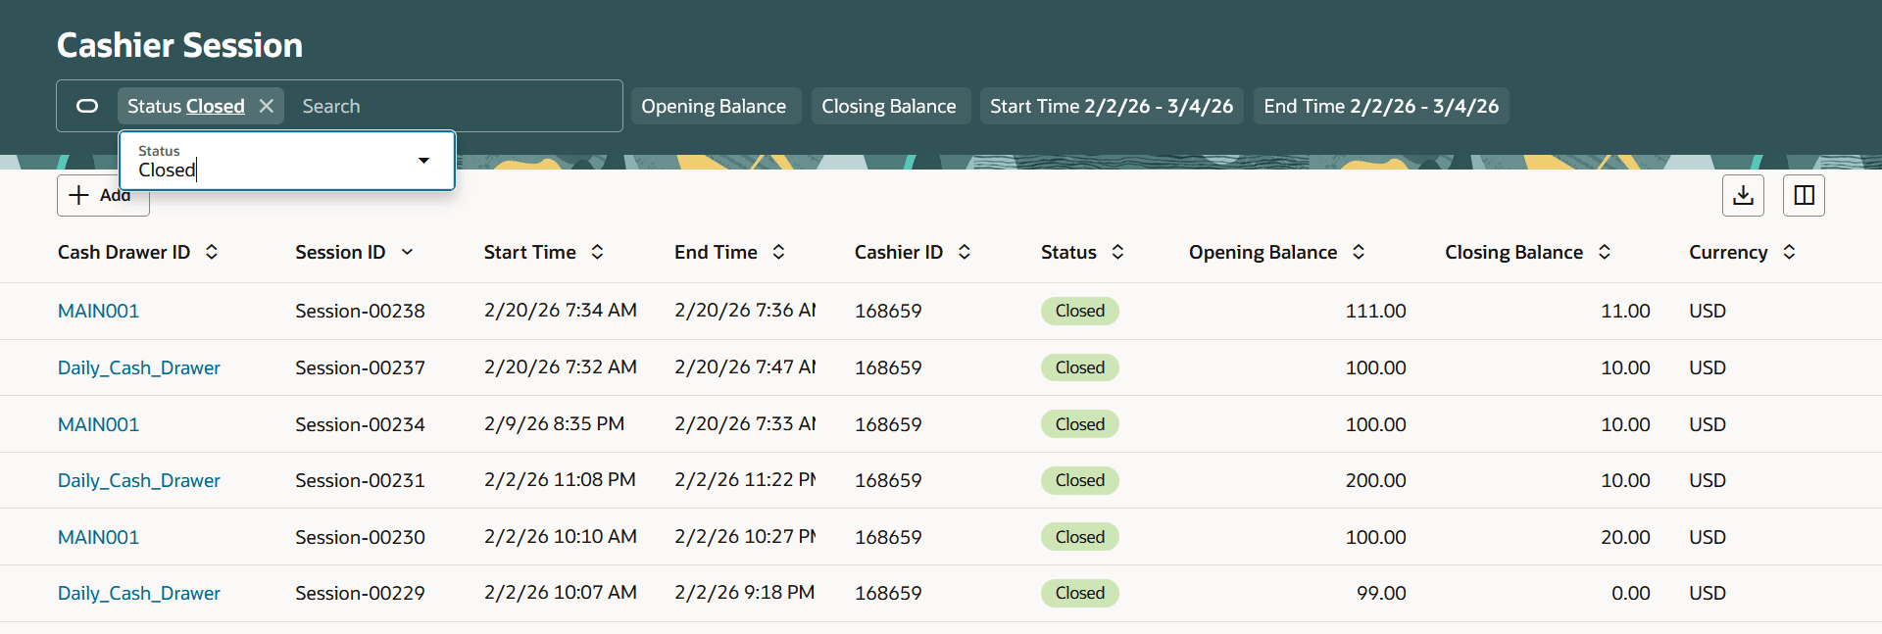Open MAIN001 link for Session-00238
1882x634 pixels.
(98, 311)
